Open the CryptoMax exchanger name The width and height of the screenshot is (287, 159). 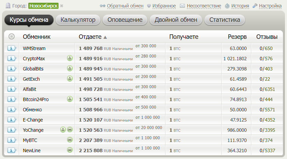34,59
